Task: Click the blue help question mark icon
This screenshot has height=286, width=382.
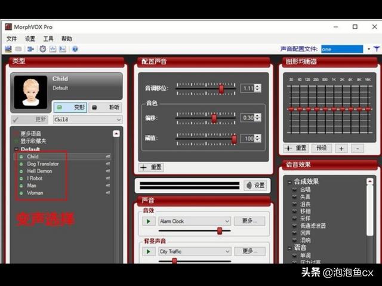Action: point(75,49)
